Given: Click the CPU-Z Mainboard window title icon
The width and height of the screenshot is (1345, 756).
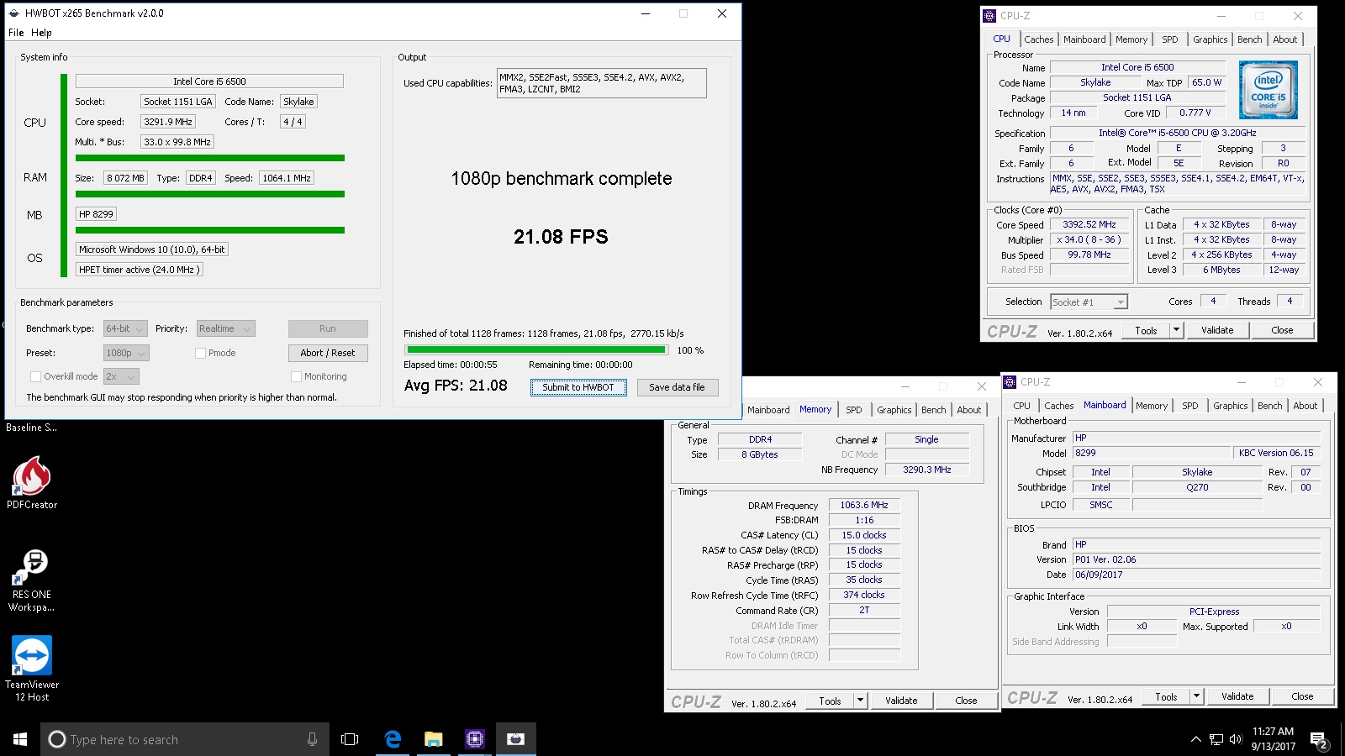Looking at the screenshot, I should pos(1010,381).
